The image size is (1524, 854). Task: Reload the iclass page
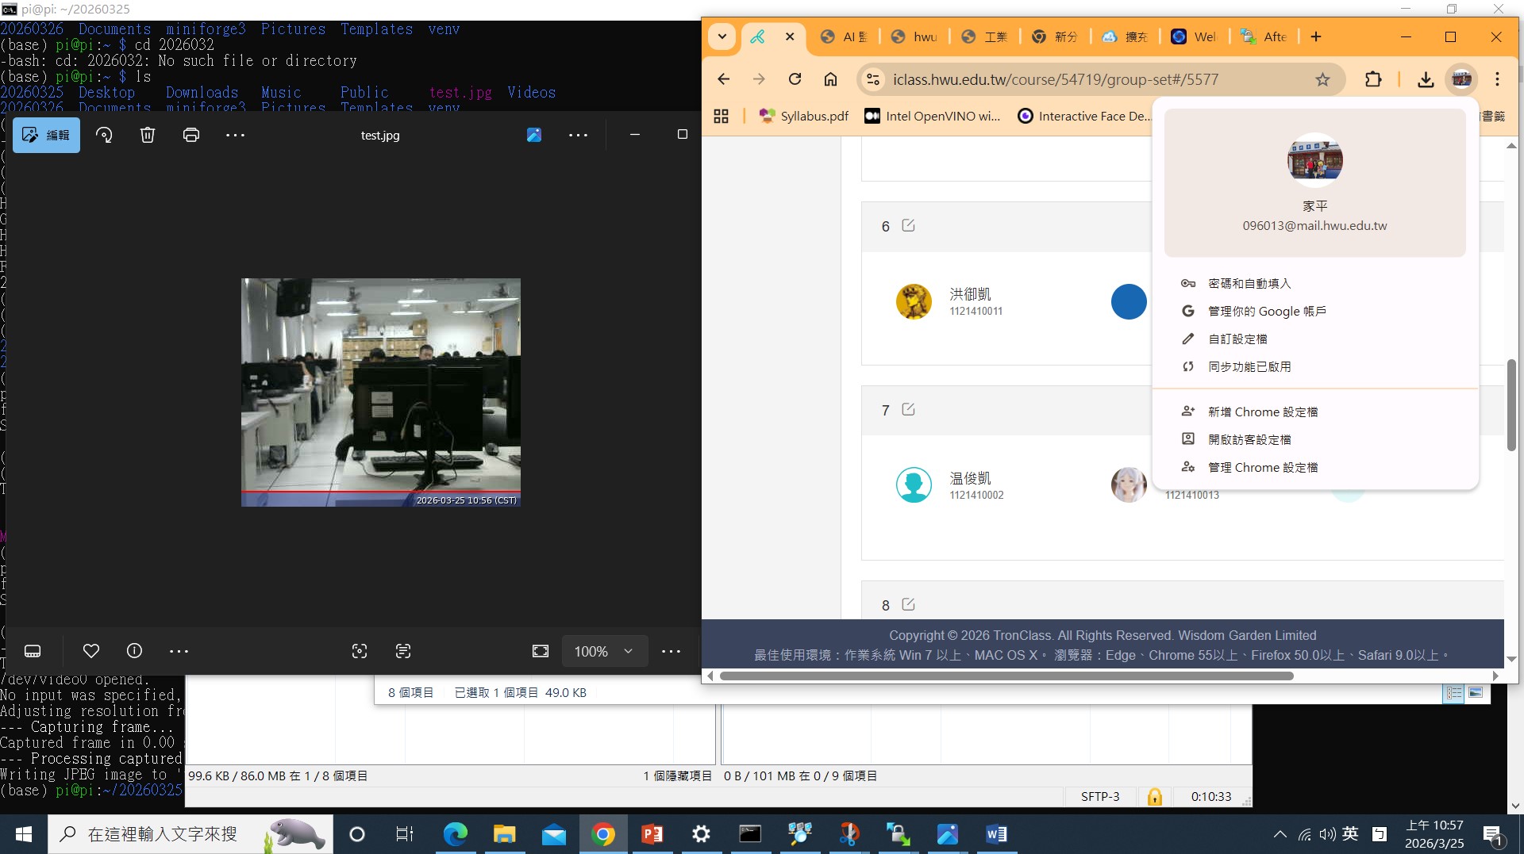click(795, 79)
